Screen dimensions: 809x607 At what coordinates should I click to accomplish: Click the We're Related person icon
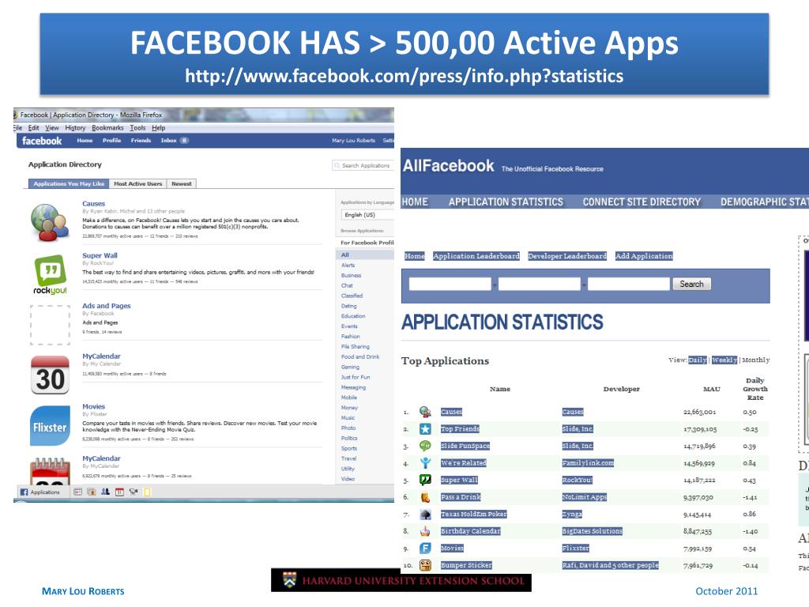point(425,463)
